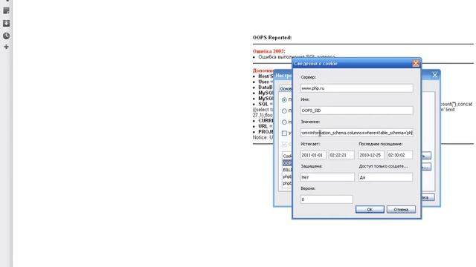
Task: Select the BILL... cookie row in the list
Action: coord(287,170)
